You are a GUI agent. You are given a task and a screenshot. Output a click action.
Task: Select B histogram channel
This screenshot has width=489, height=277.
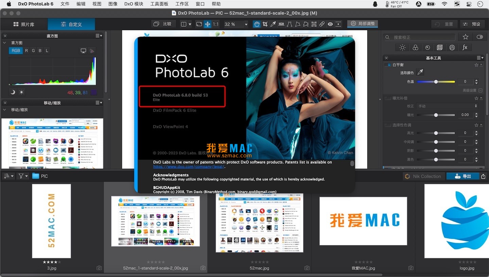pyautogui.click(x=40, y=51)
